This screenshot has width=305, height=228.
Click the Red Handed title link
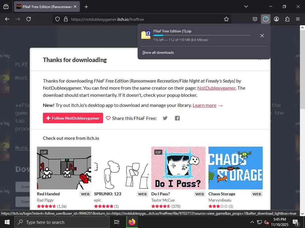[x=48, y=194]
